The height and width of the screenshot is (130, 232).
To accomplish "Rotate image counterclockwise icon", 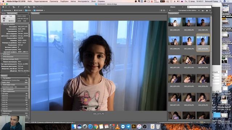I will coord(38,7).
